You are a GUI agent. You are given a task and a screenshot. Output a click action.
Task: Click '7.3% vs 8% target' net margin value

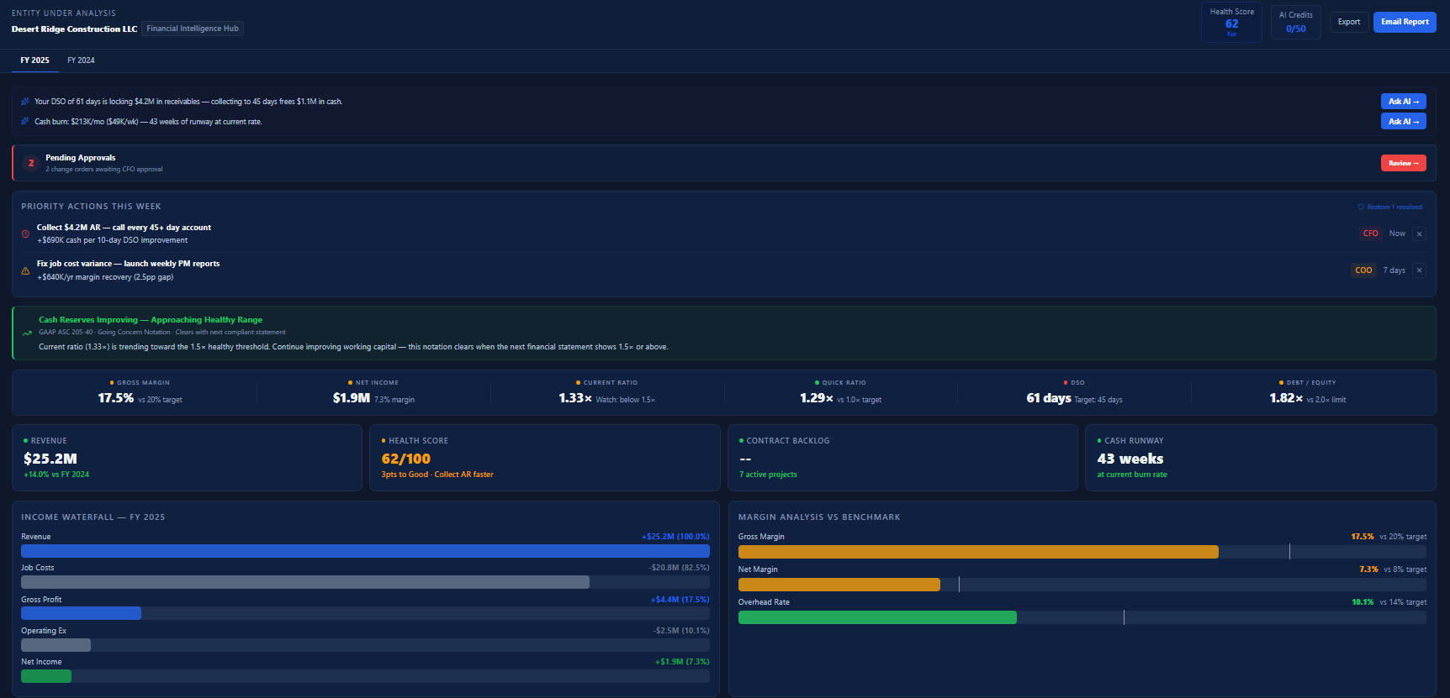(1393, 569)
